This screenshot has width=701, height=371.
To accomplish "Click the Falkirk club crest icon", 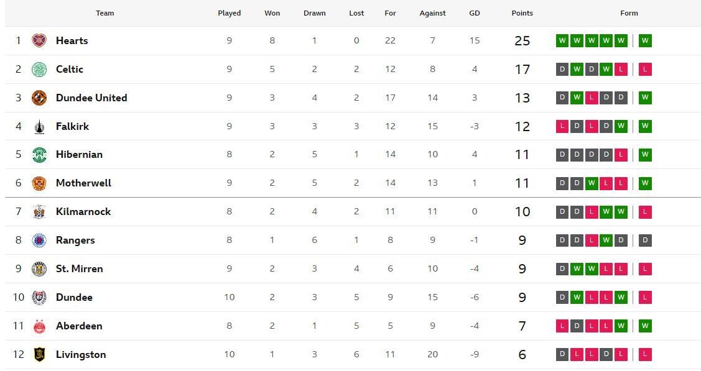I will pos(39,127).
